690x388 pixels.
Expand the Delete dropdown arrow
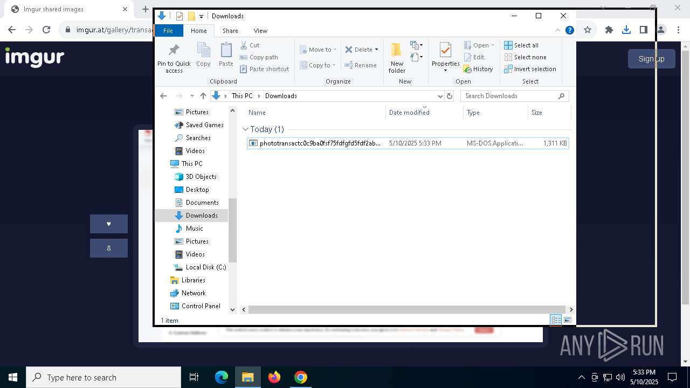376,50
